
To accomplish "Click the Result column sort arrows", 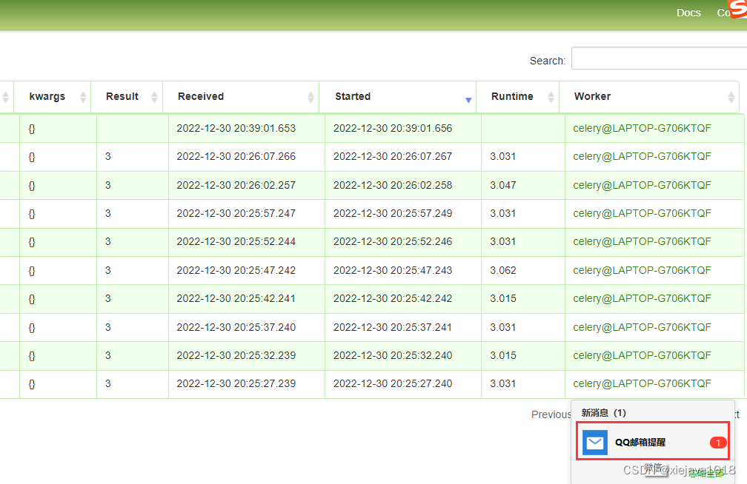I will [x=155, y=97].
